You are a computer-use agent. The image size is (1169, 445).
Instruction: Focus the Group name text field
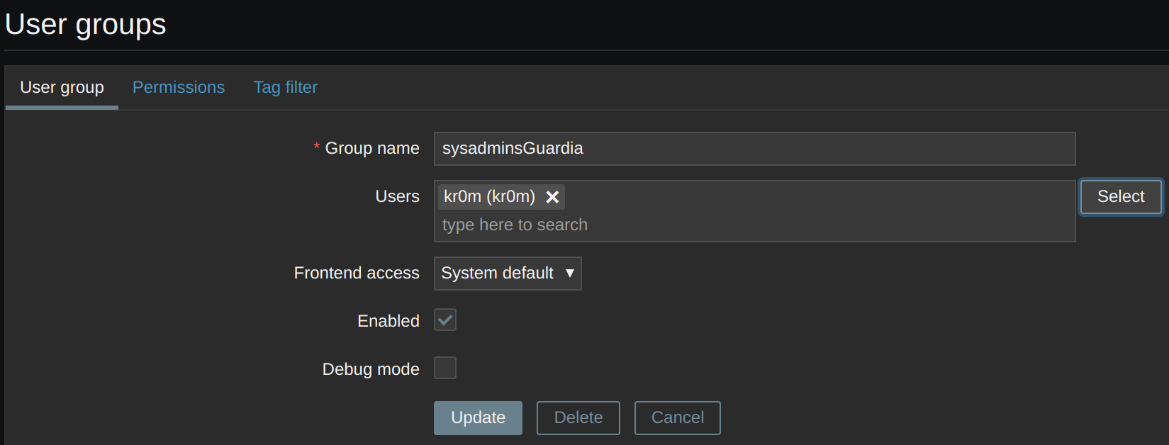pos(754,149)
